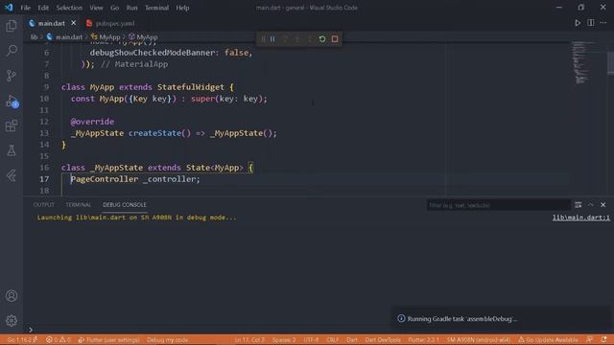614x345 pixels.
Task: Open the Selection menu
Action: coord(69,8)
